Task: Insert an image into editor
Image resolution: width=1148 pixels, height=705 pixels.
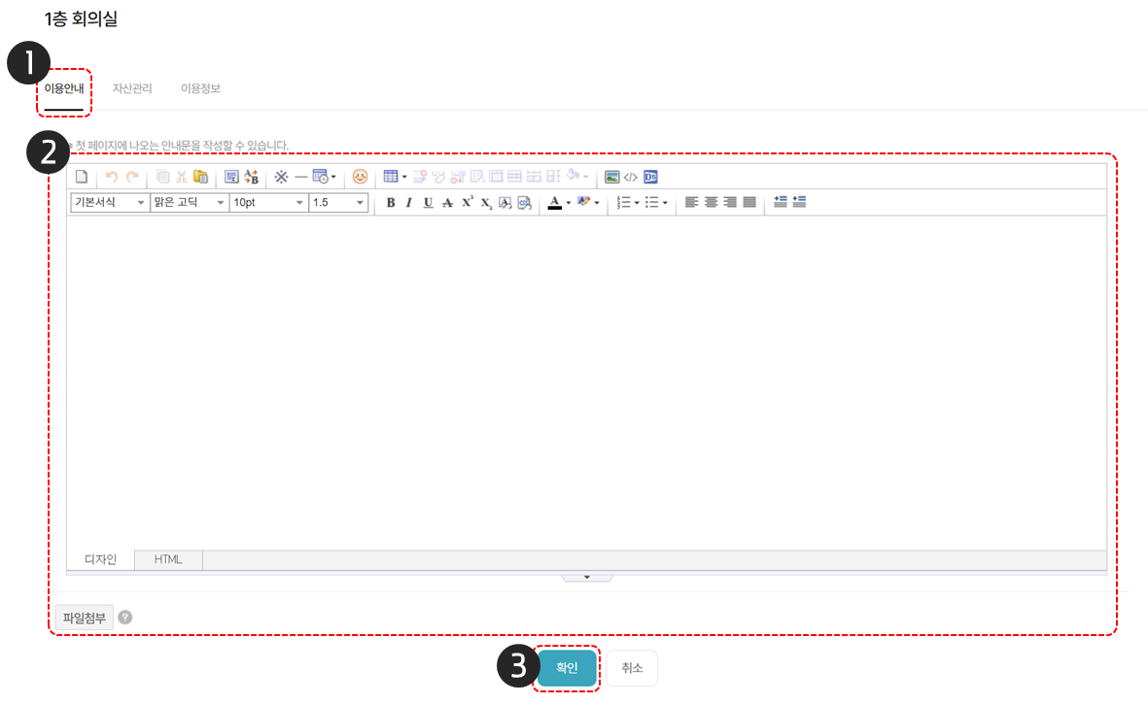Action: pyautogui.click(x=612, y=177)
